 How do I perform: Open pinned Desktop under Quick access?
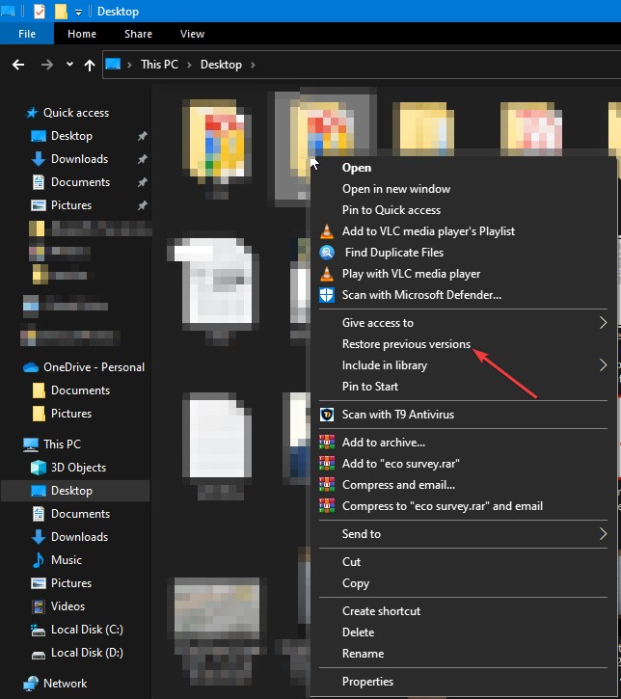click(71, 136)
